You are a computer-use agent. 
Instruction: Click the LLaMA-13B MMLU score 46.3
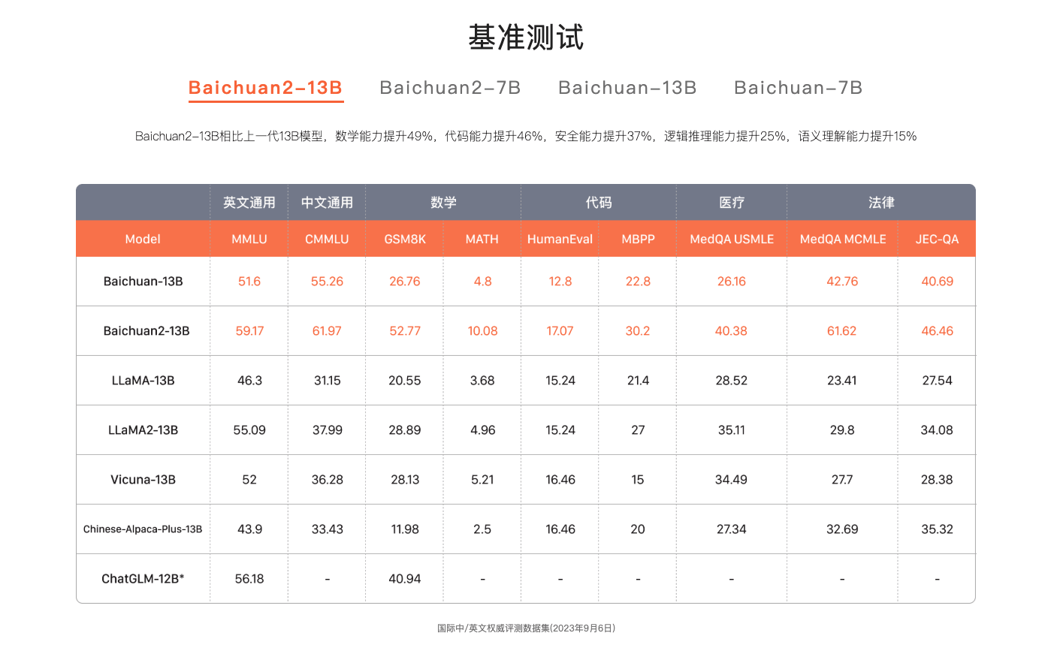[x=249, y=381]
